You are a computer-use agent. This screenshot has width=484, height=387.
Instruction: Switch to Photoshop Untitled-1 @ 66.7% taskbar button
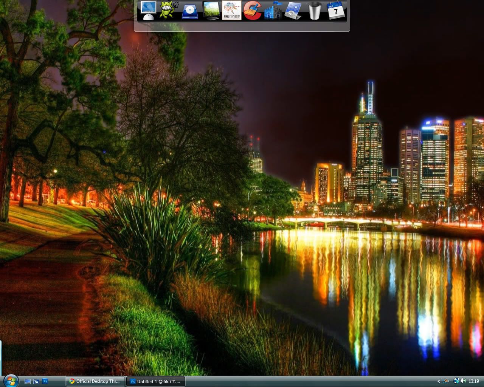pyautogui.click(x=155, y=381)
